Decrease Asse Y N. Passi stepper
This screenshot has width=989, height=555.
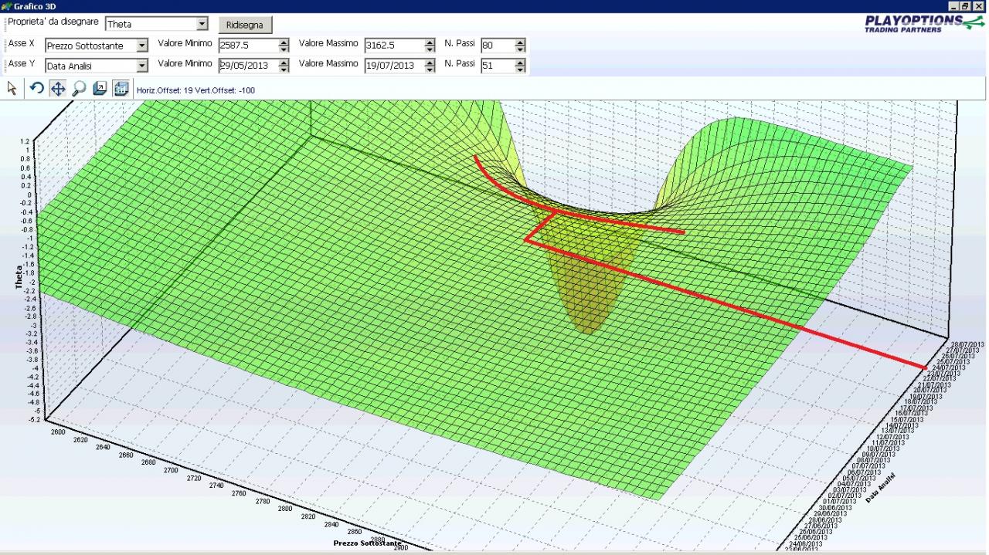pyautogui.click(x=520, y=69)
